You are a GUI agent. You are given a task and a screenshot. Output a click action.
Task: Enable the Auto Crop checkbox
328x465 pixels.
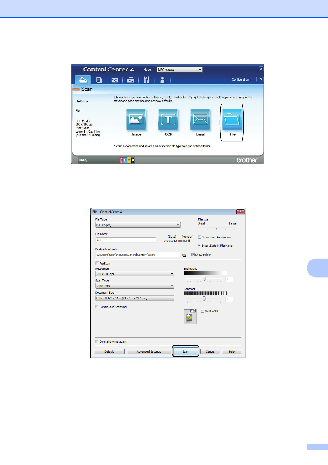pos(203,311)
